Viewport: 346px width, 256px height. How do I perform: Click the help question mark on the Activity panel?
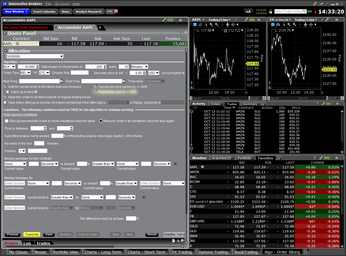pyautogui.click(x=317, y=103)
